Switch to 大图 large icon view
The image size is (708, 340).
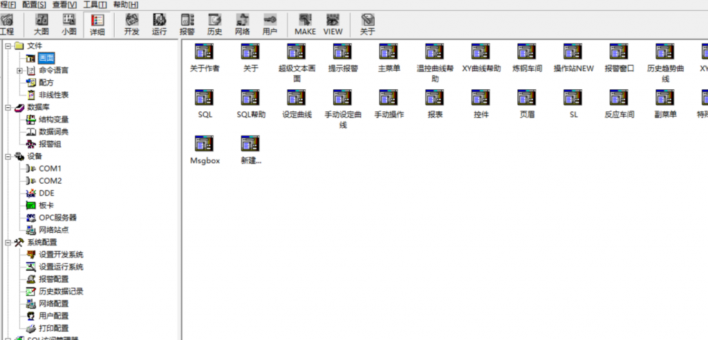click(x=41, y=23)
